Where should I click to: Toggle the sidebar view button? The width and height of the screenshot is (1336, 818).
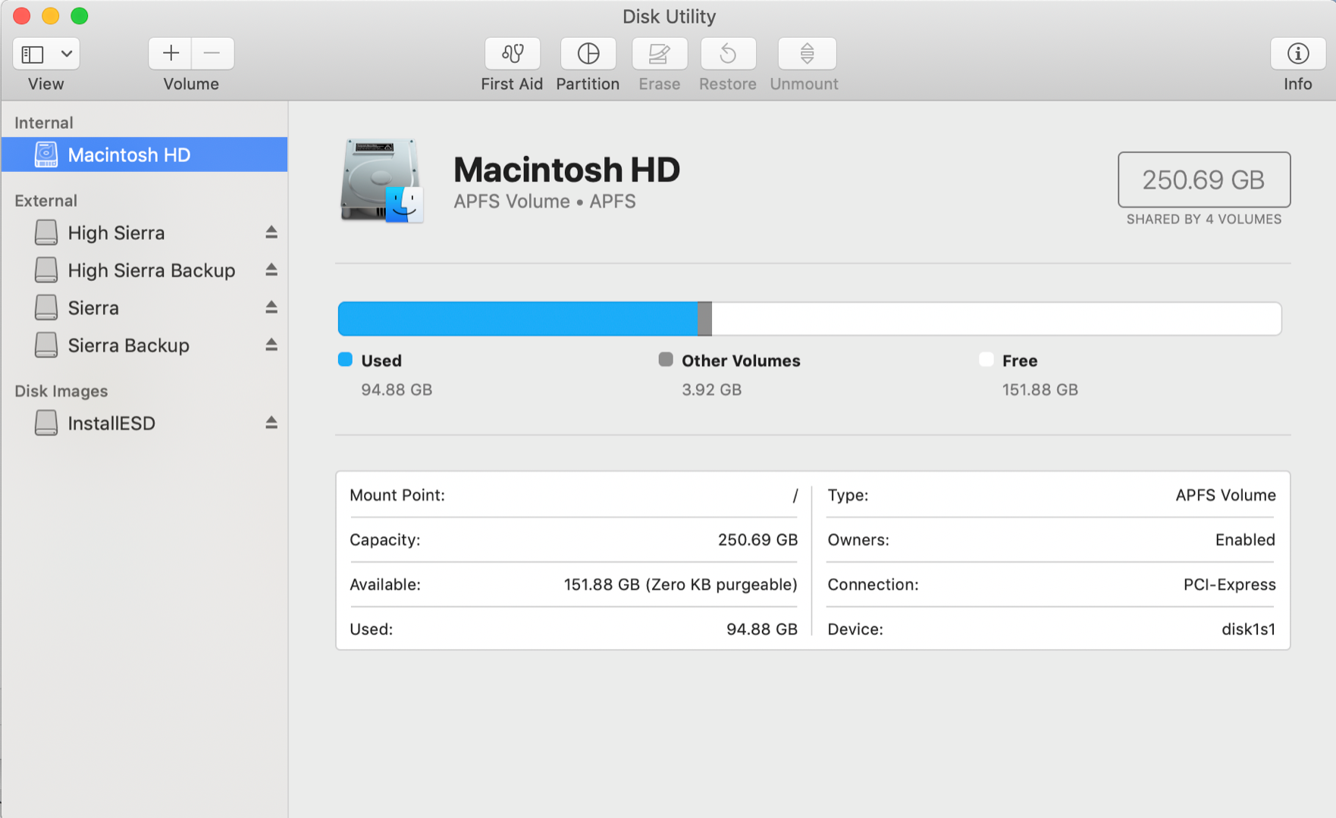pyautogui.click(x=33, y=54)
